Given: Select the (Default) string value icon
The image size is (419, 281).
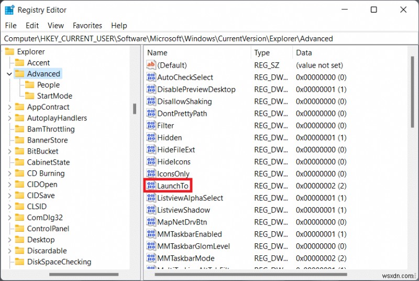Looking at the screenshot, I should coord(151,65).
